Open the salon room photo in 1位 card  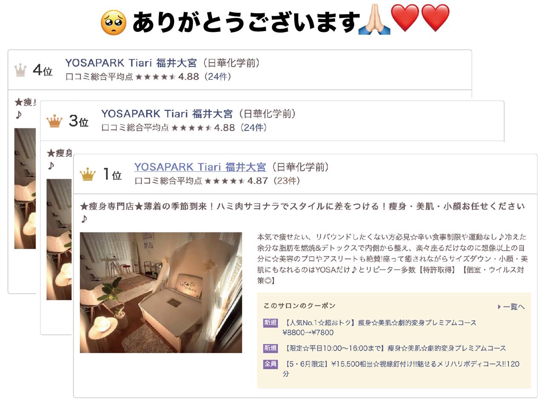(161, 292)
